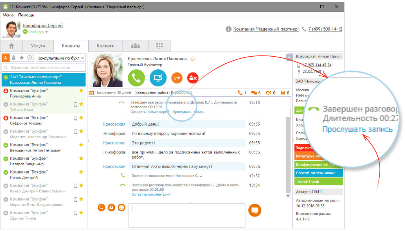Switch to the Коллеги tab
The height and width of the screenshot is (231, 405).
[x=105, y=46]
